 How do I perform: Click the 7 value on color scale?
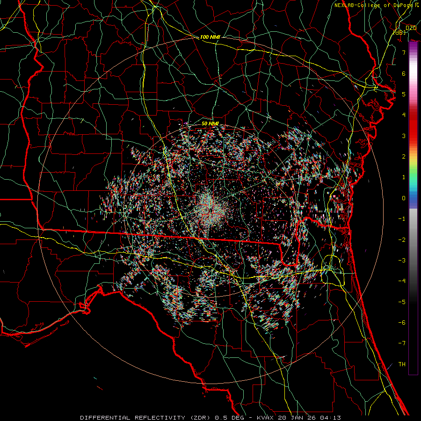[404, 52]
